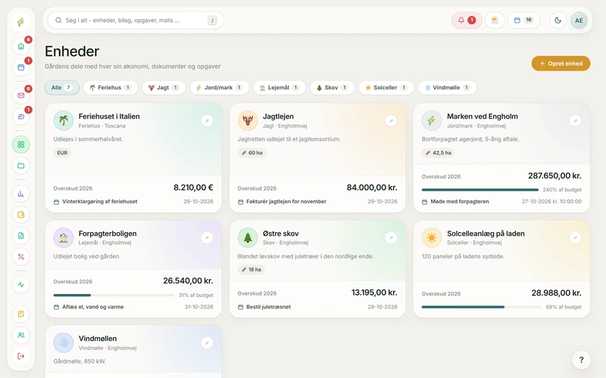Screen dimensions: 606x378
Task: Click the Vindmøllen card title
Action: click(98, 339)
